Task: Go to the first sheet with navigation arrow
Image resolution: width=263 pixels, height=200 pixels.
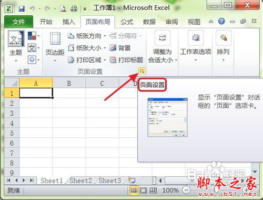Action: (8, 180)
